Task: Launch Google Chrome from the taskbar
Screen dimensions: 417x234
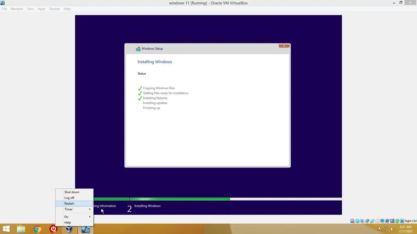Action: 37,229
